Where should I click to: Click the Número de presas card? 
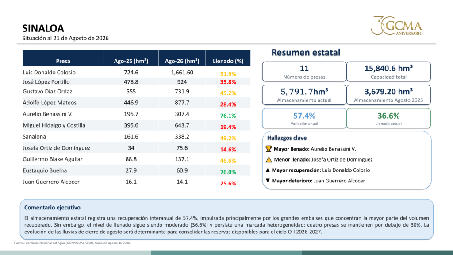304,71
